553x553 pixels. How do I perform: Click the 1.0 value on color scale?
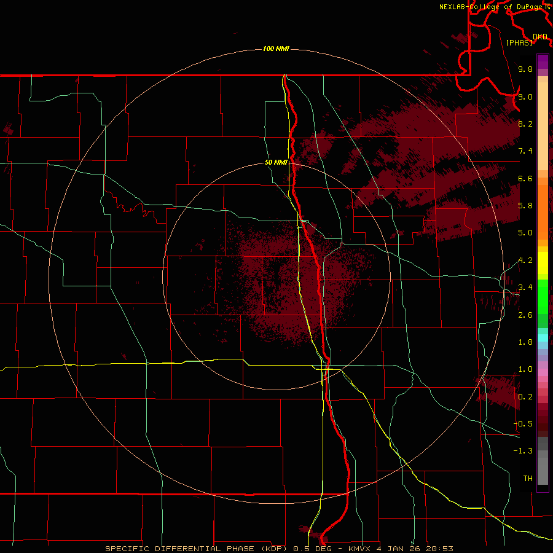pos(525,369)
